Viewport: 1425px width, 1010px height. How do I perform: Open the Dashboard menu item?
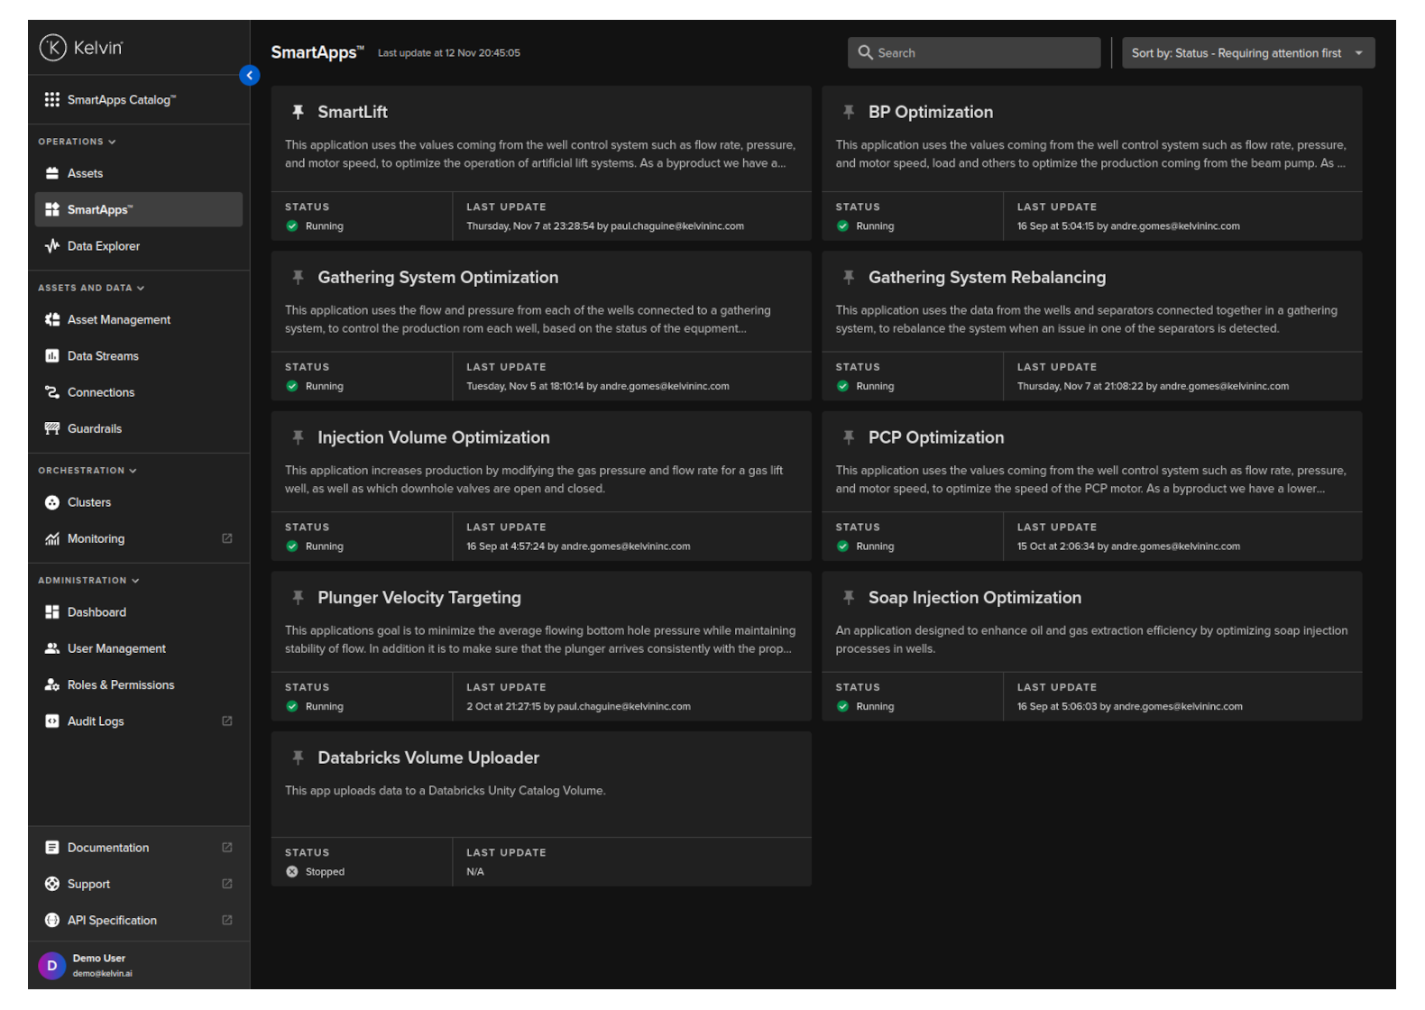click(x=97, y=612)
